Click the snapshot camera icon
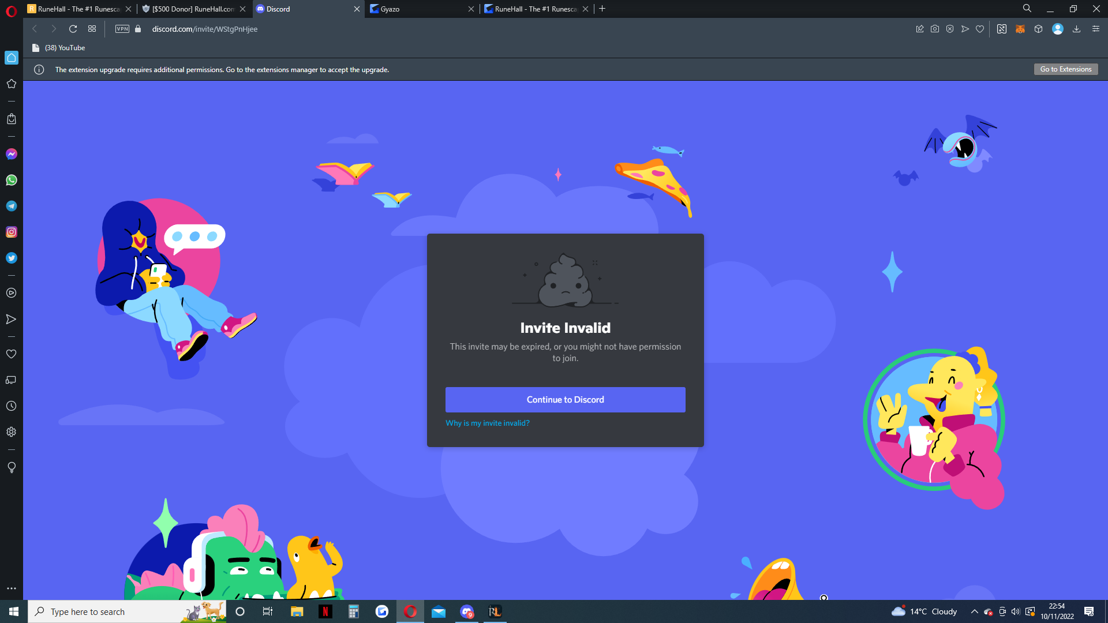Image resolution: width=1108 pixels, height=623 pixels. (935, 29)
